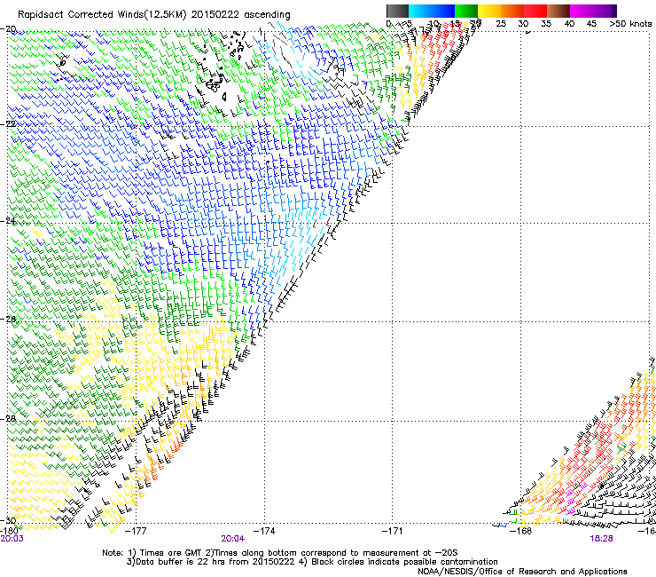Click the '-28' latitude axis label
The image size is (656, 577).
pyautogui.click(x=8, y=418)
